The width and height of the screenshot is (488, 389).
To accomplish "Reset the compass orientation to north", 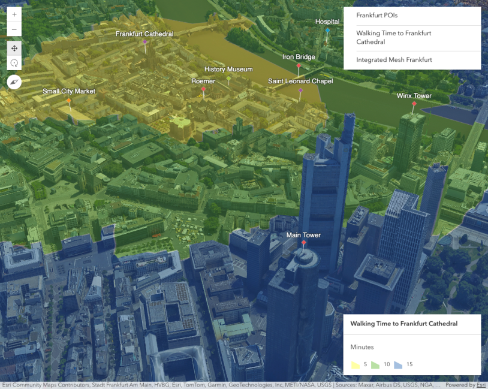I will (14, 82).
